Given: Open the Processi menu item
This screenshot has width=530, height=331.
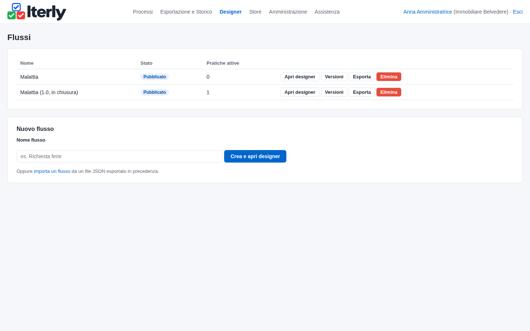Looking at the screenshot, I should coord(143,12).
